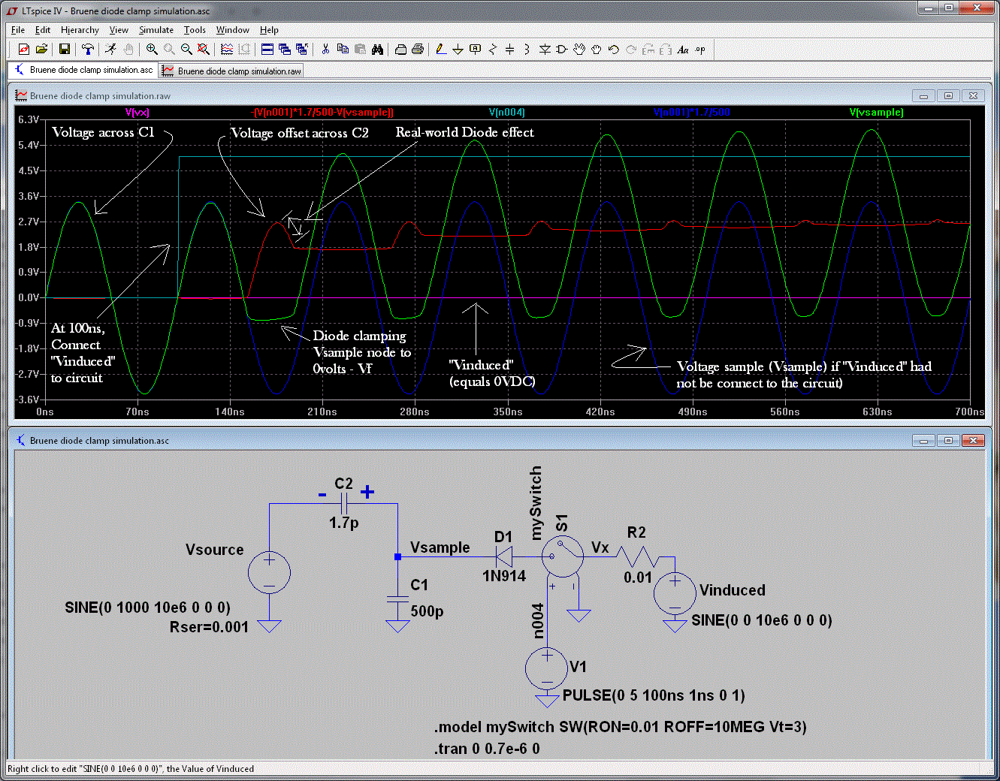Cascade the windows using the Cascade icon

[284, 50]
